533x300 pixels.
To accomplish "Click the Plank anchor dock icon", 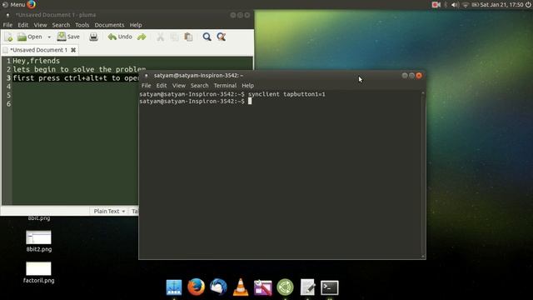I will [x=174, y=287].
